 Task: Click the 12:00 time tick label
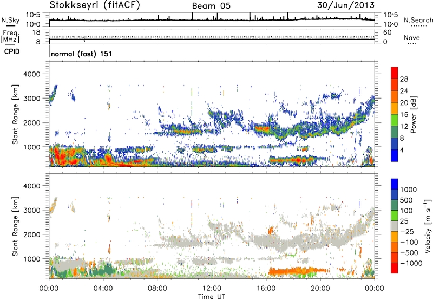click(212, 289)
